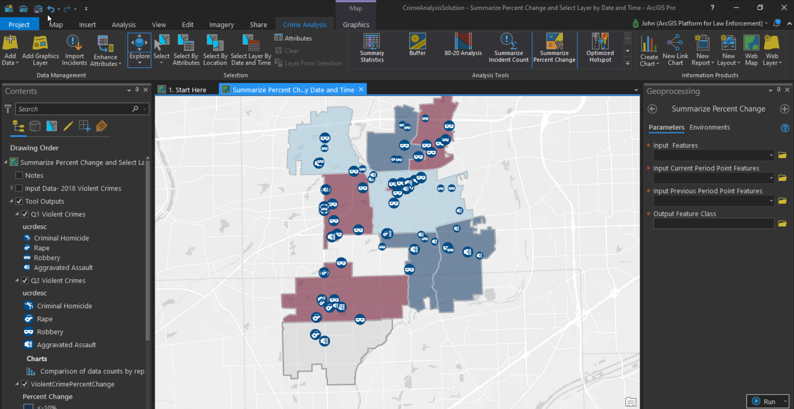Open Import Incidents tool
The width and height of the screenshot is (794, 409).
(x=74, y=50)
